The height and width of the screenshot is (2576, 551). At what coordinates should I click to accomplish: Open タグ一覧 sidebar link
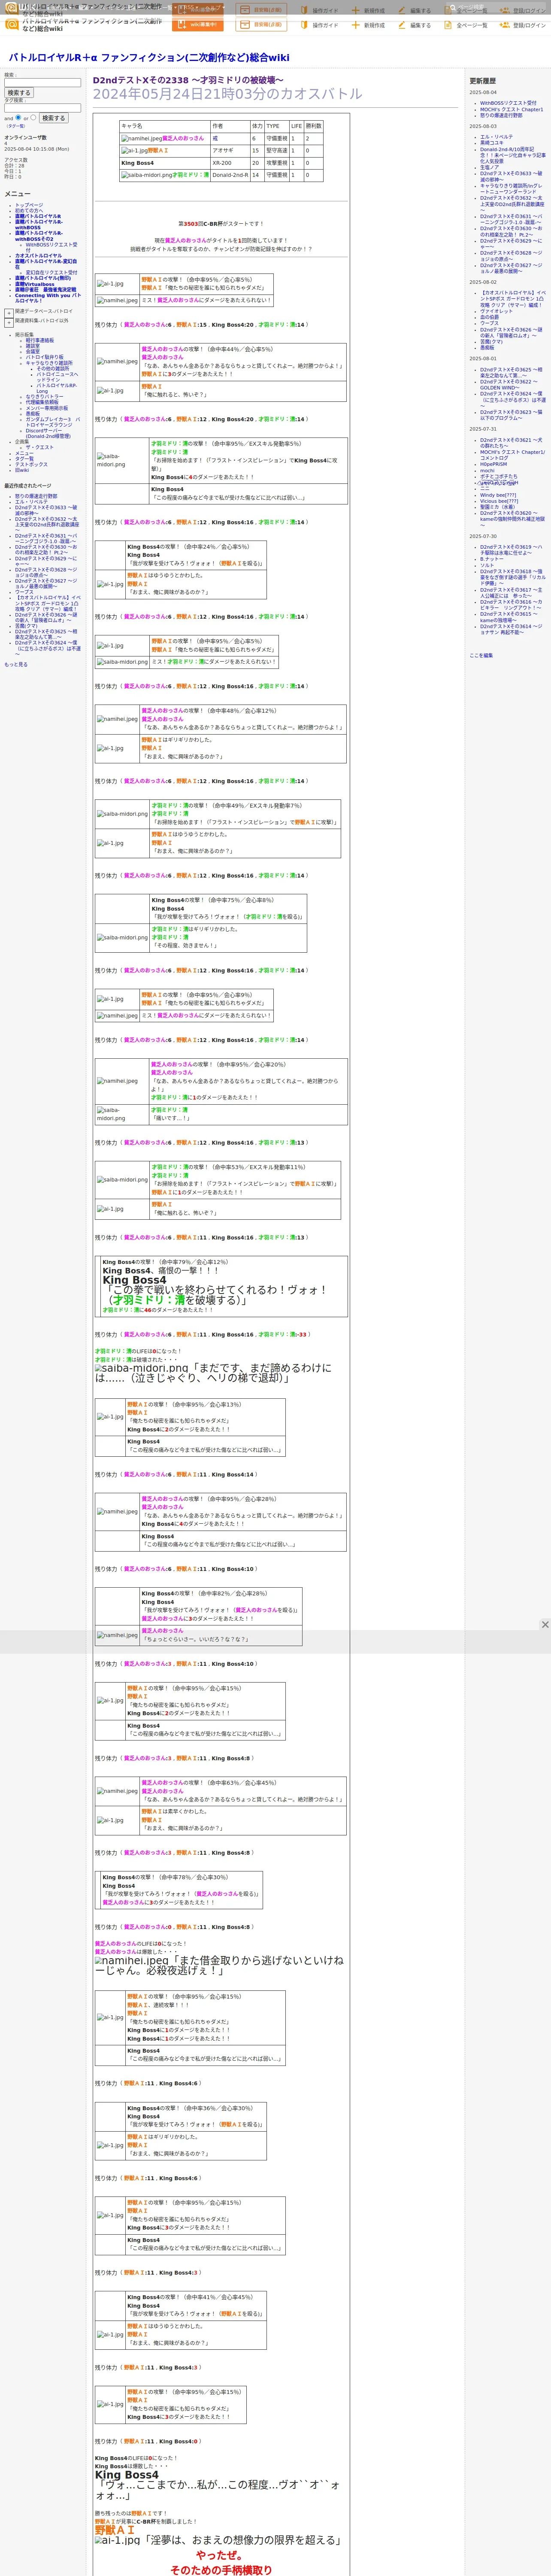click(24, 459)
